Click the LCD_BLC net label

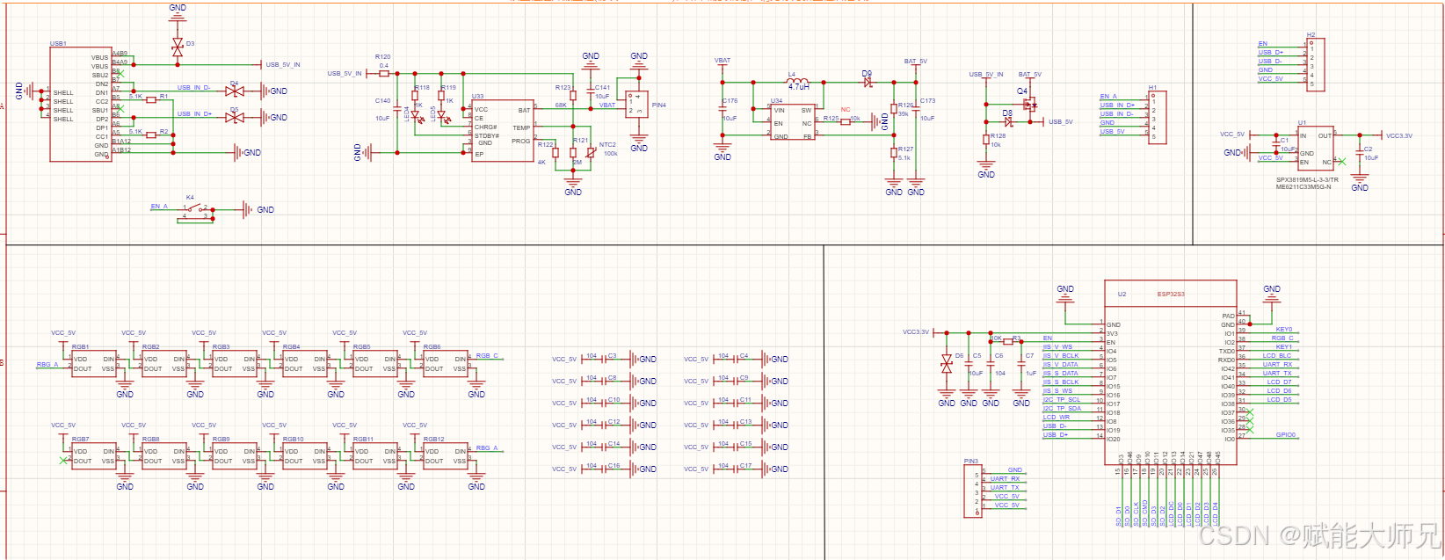point(1279,356)
